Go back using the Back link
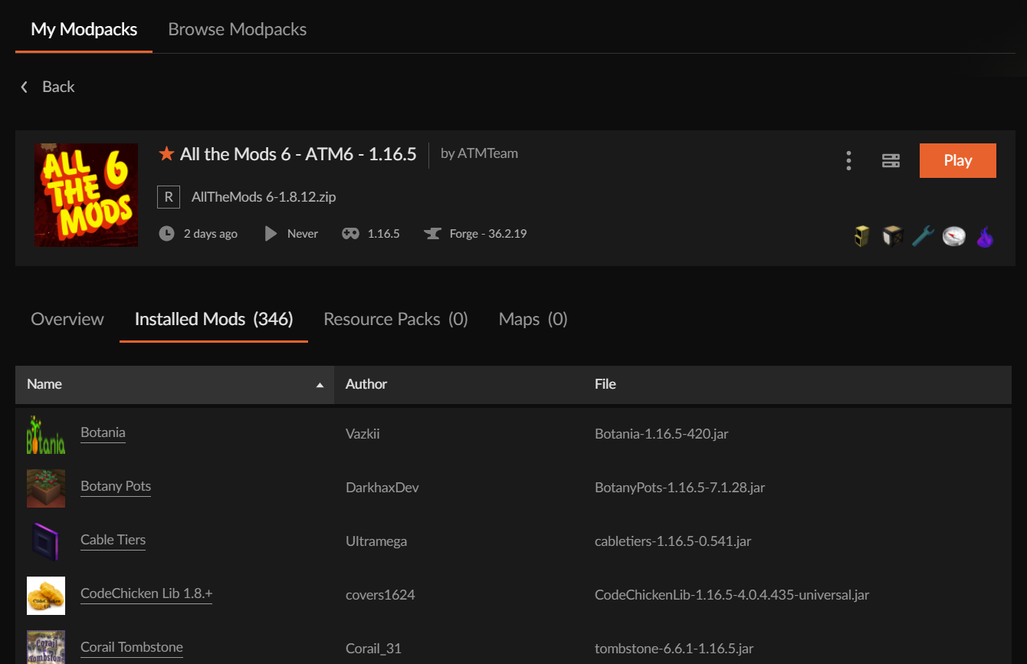 (58, 87)
